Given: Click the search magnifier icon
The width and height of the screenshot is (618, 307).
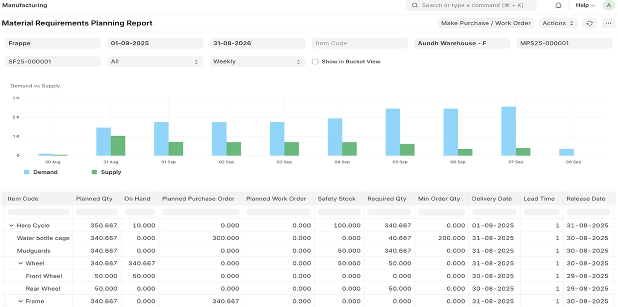Looking at the screenshot, I should point(415,5).
